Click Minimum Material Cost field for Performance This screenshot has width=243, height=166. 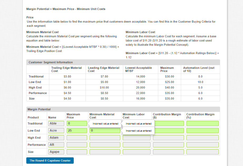105,144
